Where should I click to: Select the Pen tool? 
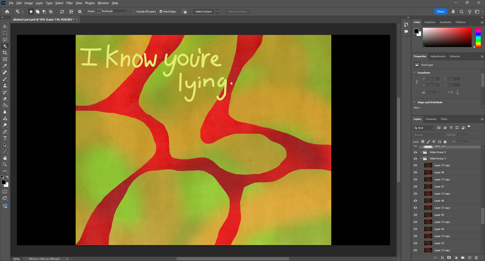(5, 132)
